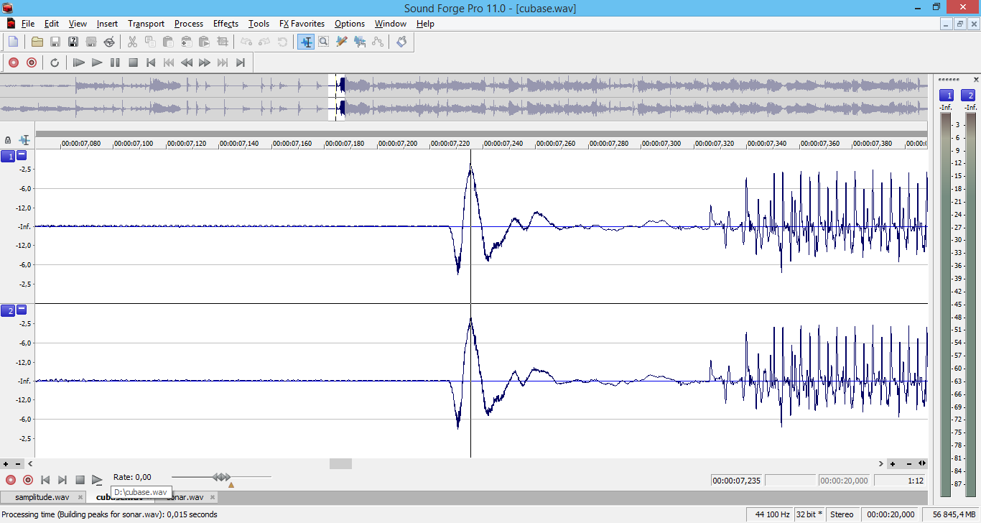Start recording from the transport toolbar
This screenshot has height=523, width=981.
(13, 63)
